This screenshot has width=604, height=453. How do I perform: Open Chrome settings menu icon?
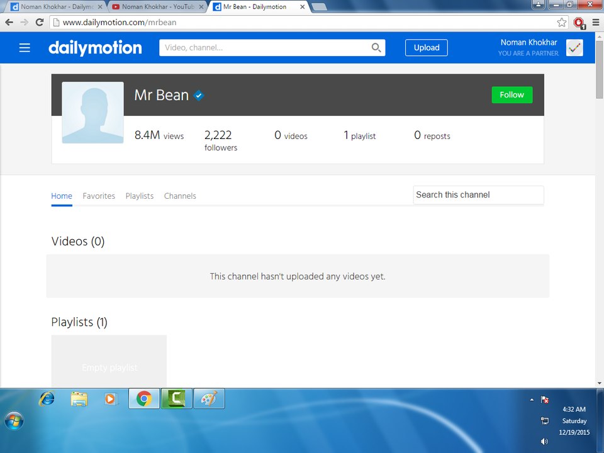(x=596, y=23)
